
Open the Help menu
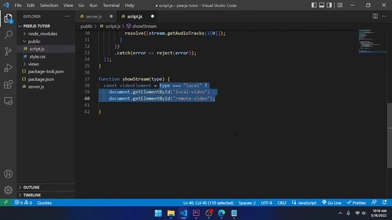(x=129, y=5)
